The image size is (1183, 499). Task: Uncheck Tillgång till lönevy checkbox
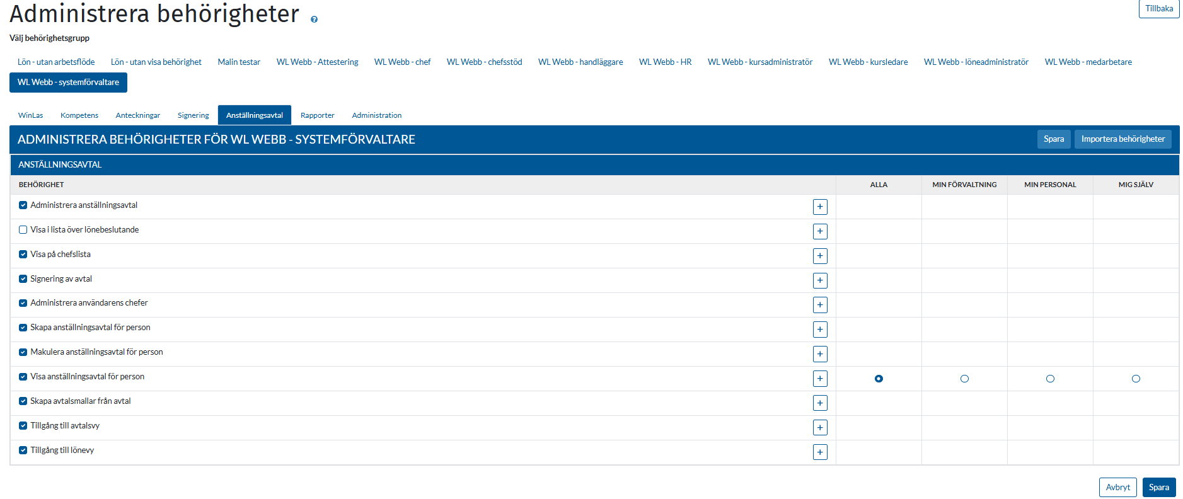[23, 450]
